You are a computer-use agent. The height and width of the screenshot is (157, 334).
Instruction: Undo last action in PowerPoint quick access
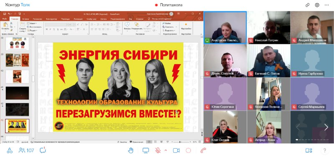[x=9, y=14]
